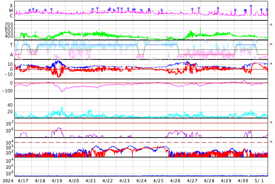Click the 4/17 date label on the time axis
The image size is (275, 184).
[x=23, y=181]
